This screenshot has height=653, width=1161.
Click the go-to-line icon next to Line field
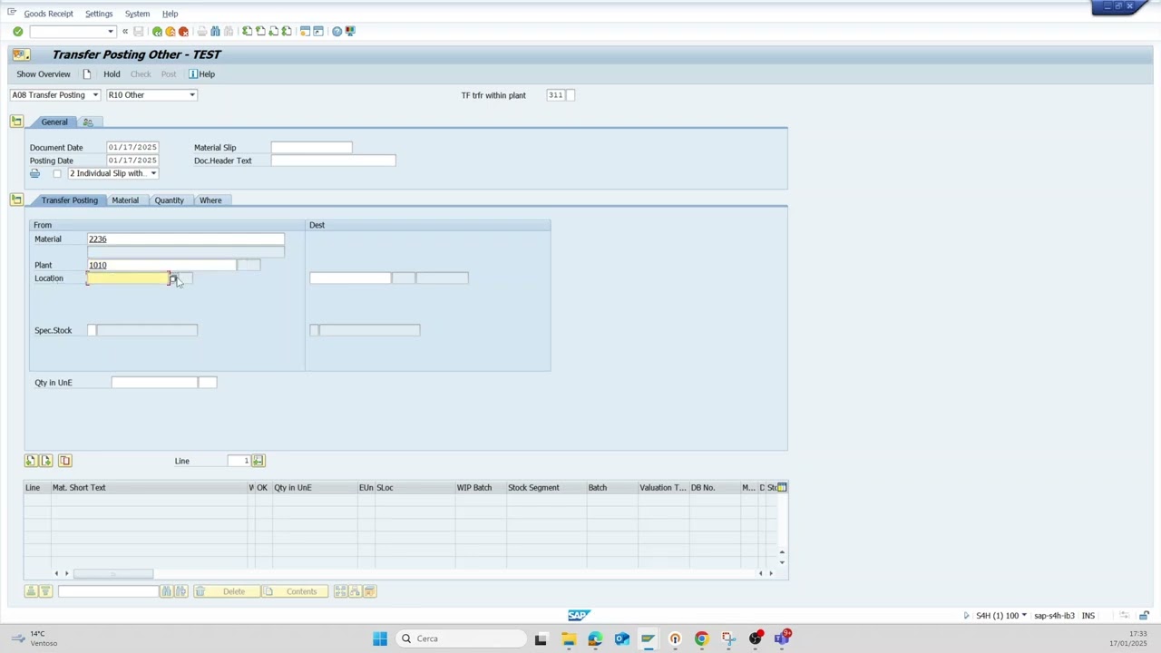coord(259,461)
